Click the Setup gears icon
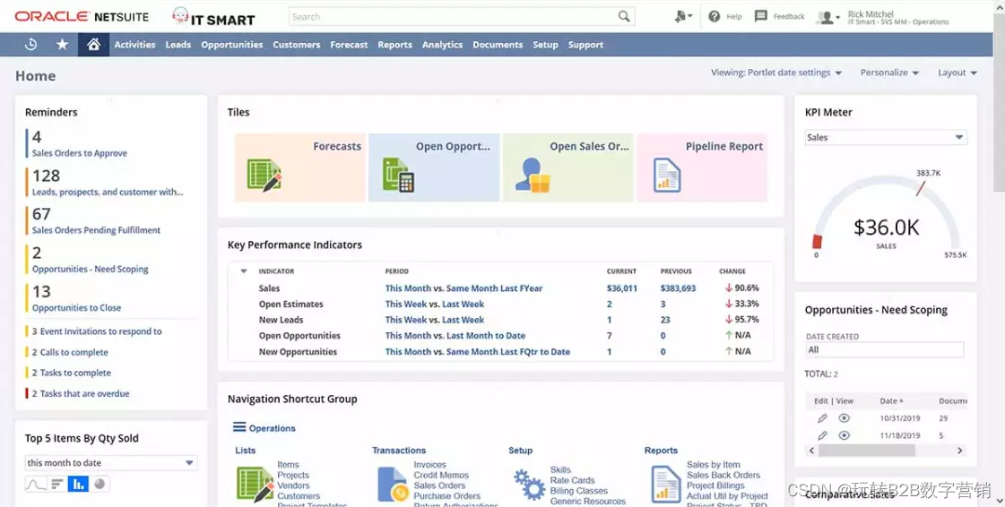The width and height of the screenshot is (1005, 507). coord(530,485)
